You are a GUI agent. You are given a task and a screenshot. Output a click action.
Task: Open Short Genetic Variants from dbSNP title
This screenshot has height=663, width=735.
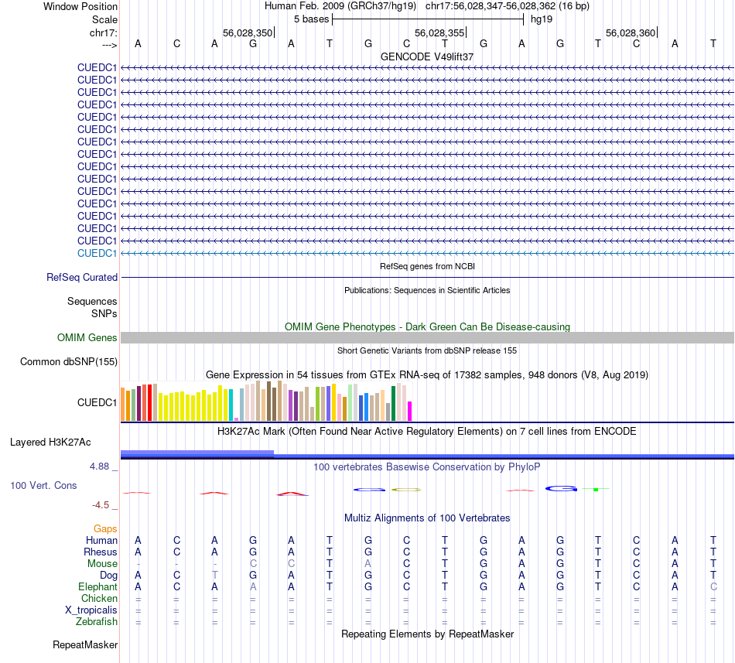pyautogui.click(x=427, y=350)
